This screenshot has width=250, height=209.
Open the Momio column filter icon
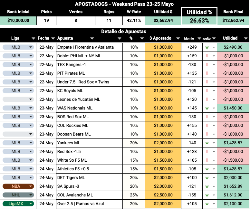coord(199,38)
